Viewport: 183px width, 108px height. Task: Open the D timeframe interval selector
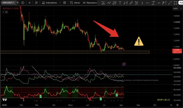pos(30,3)
